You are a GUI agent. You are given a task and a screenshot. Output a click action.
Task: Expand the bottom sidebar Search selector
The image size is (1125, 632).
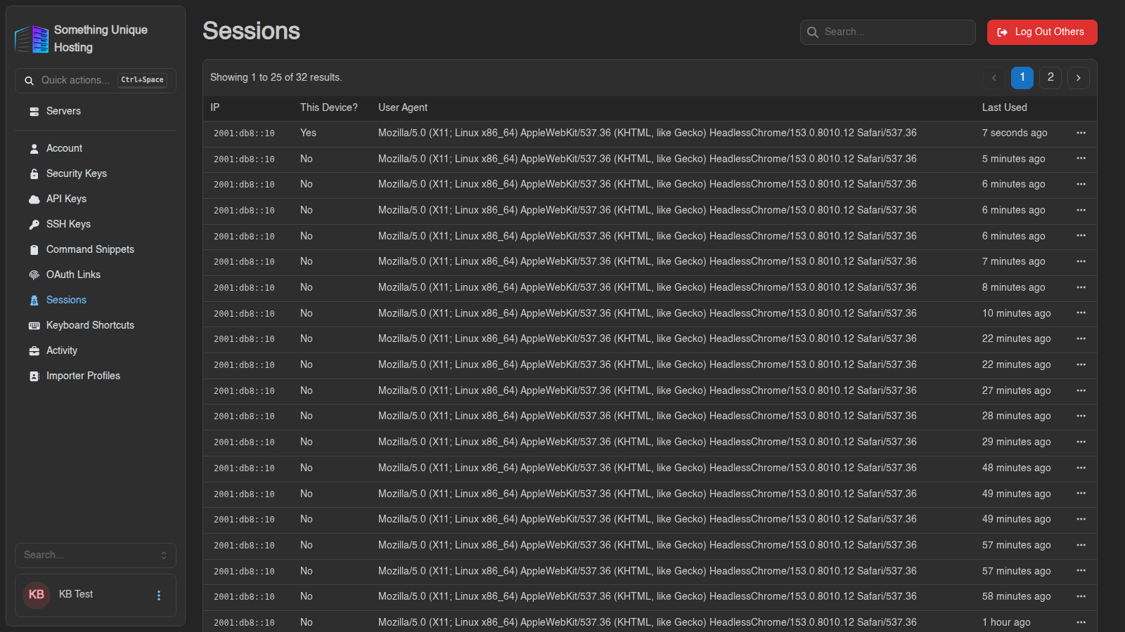(x=96, y=555)
